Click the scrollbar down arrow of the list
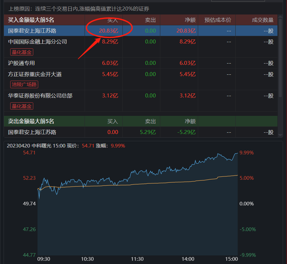Screen dimensions: 287x264 point(280,135)
